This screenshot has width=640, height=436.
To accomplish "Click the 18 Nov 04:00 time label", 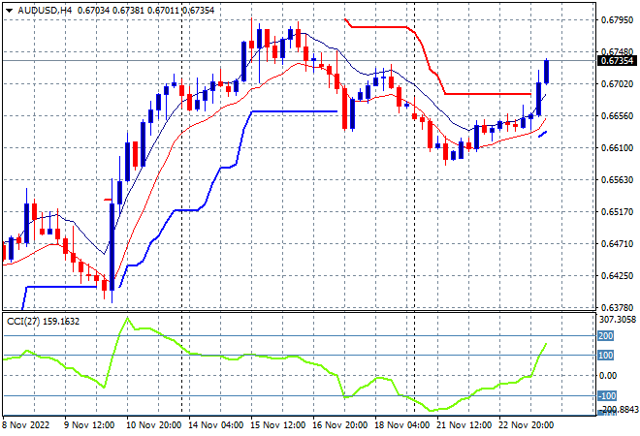I will (x=401, y=425).
